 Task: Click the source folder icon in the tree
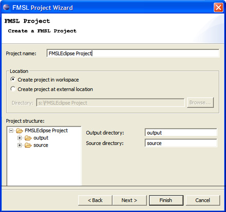(x=28, y=145)
